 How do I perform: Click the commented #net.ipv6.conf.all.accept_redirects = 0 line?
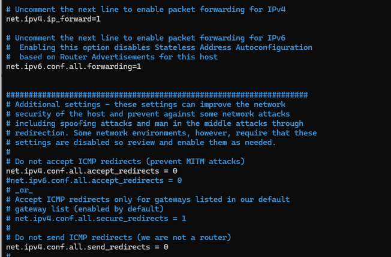click(94, 180)
